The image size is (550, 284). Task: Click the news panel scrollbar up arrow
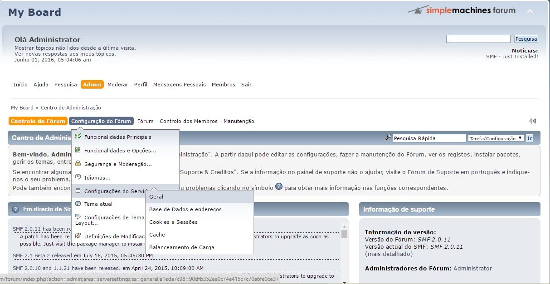(x=344, y=226)
